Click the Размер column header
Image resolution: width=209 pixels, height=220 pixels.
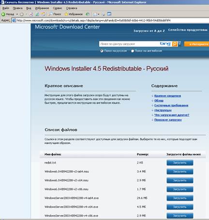(143, 154)
